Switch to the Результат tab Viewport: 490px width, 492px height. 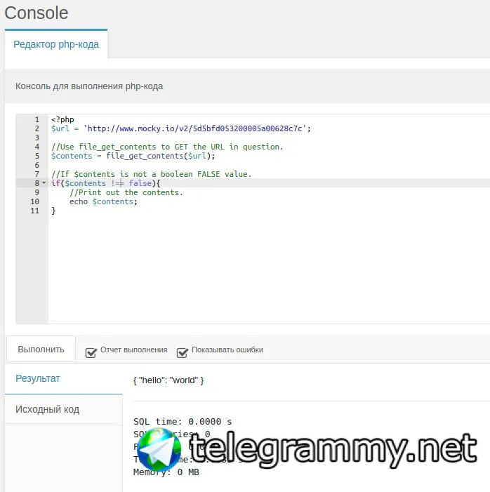(64, 378)
